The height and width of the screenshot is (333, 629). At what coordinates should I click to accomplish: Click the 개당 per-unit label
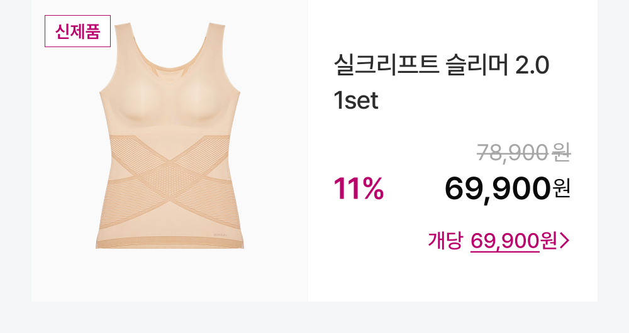(445, 241)
